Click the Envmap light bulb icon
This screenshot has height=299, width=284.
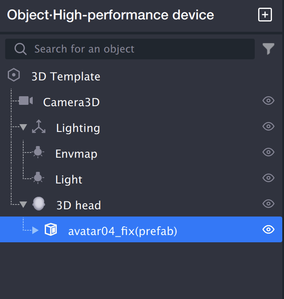pos(38,153)
